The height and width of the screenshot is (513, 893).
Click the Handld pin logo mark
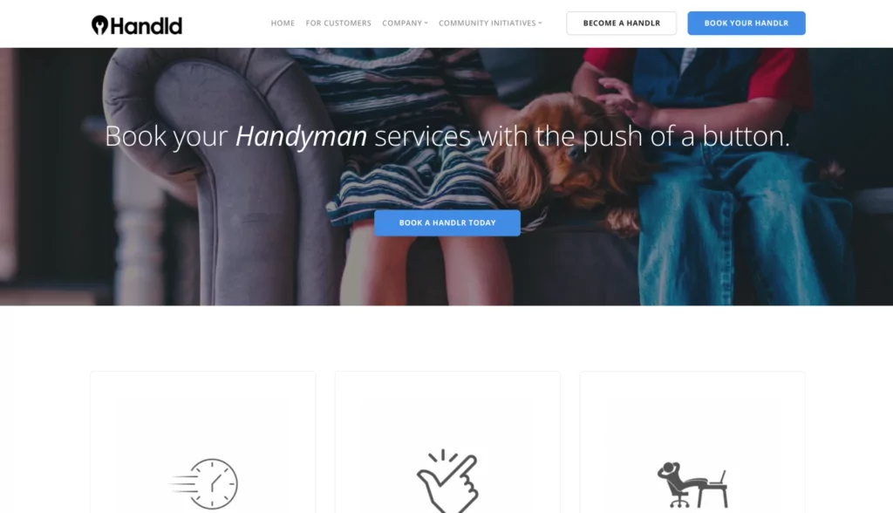click(x=99, y=25)
